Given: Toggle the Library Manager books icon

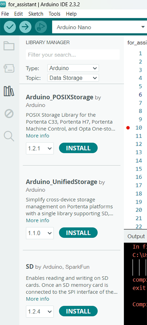Looking at the screenshot, I should coord(9,91).
